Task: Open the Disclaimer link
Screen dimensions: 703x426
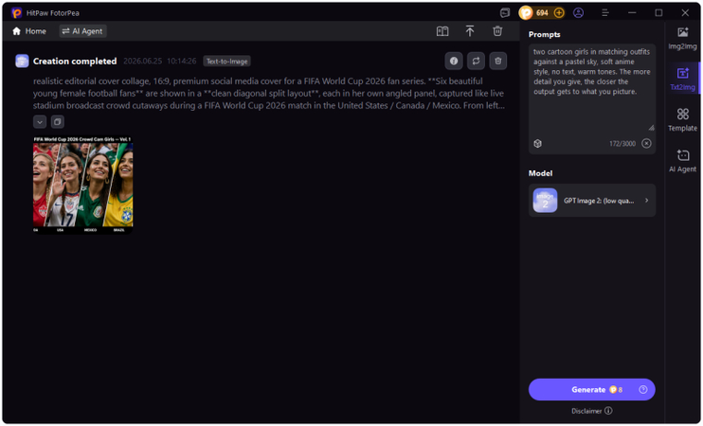Action: click(592, 411)
